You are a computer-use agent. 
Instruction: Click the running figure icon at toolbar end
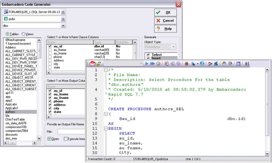246,64
